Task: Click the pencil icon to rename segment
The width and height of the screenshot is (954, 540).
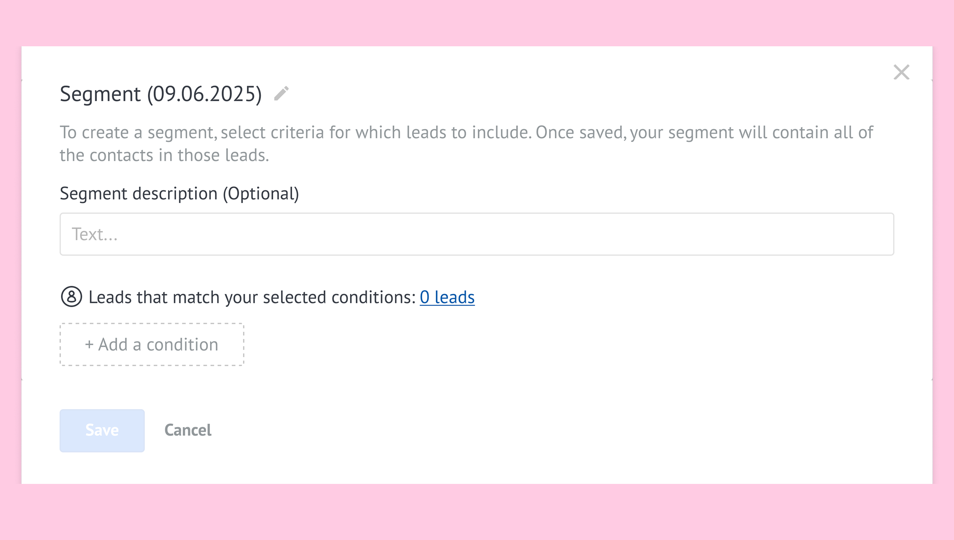Action: click(x=281, y=94)
